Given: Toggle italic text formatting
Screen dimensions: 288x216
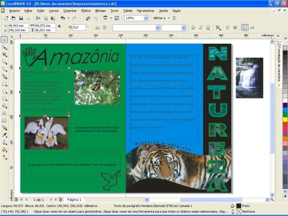Looking at the screenshot, I should (x=201, y=27).
